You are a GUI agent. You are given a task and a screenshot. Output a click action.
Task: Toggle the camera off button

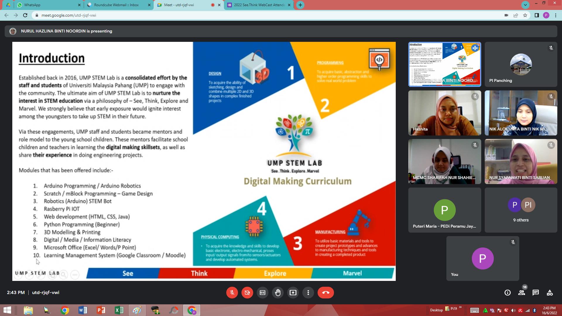(247, 293)
